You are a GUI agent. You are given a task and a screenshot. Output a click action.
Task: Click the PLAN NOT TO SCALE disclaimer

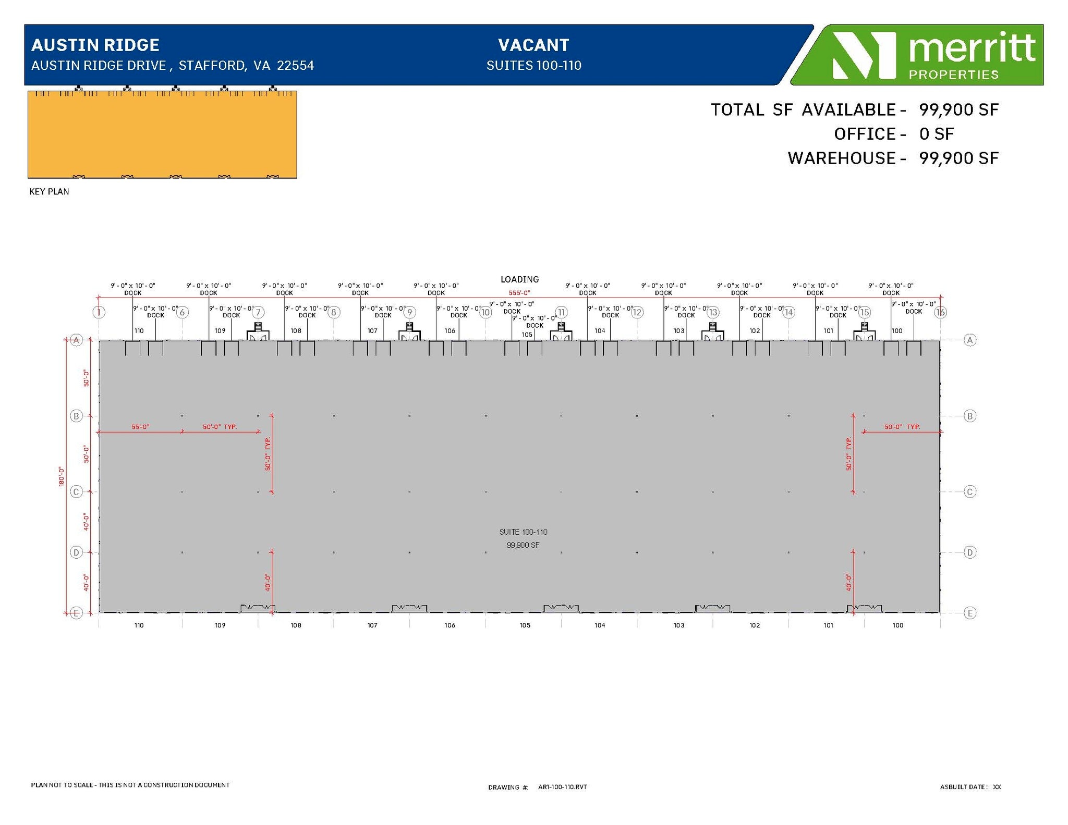130,785
